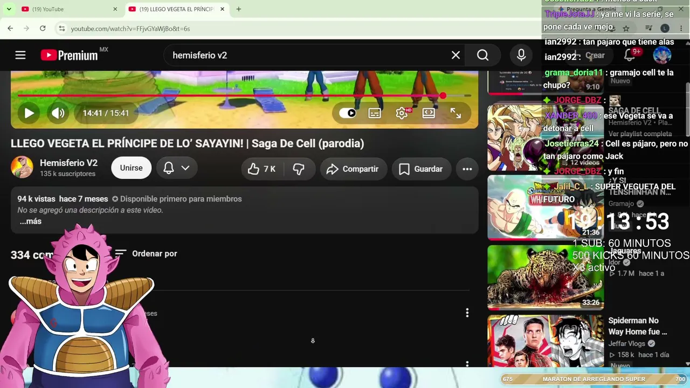Like the video with 7 K likes

pos(261,169)
